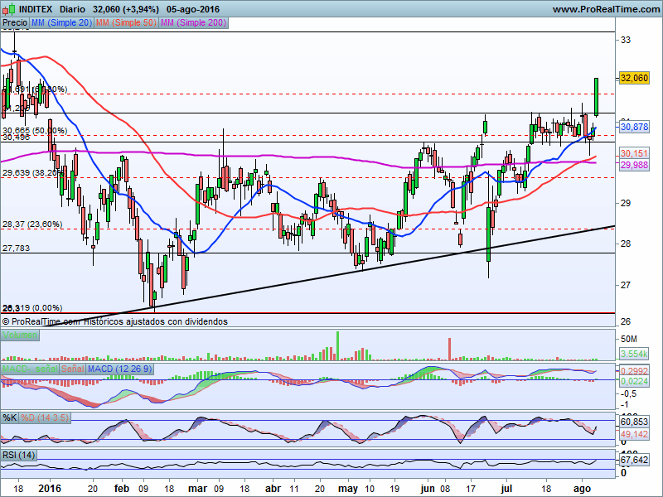Select the abr month label
The width and height of the screenshot is (663, 497).
(x=273, y=489)
